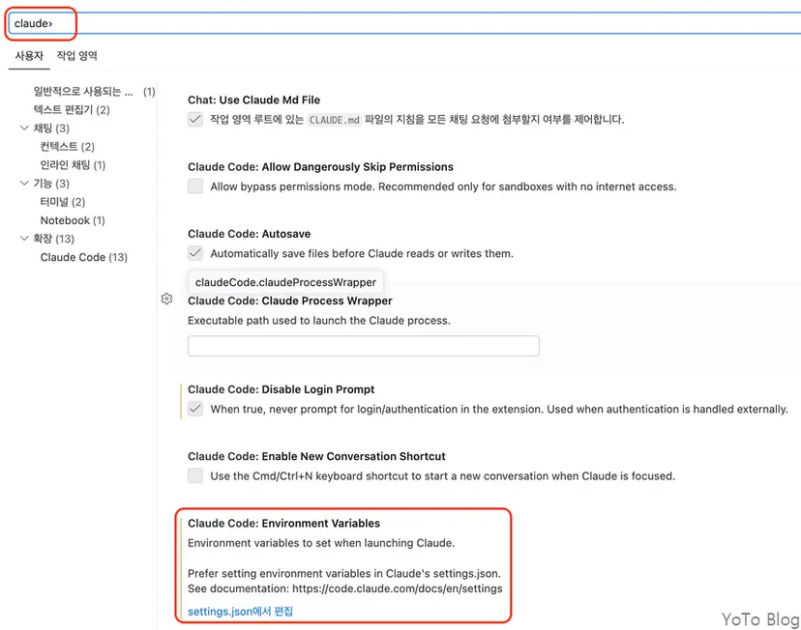Collapse the 채팅 (3) tree section
The width and height of the screenshot is (801, 630).
pyautogui.click(x=24, y=129)
